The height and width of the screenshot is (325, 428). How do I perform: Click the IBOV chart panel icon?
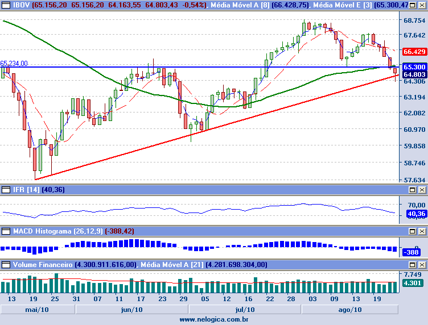coord(6,5)
